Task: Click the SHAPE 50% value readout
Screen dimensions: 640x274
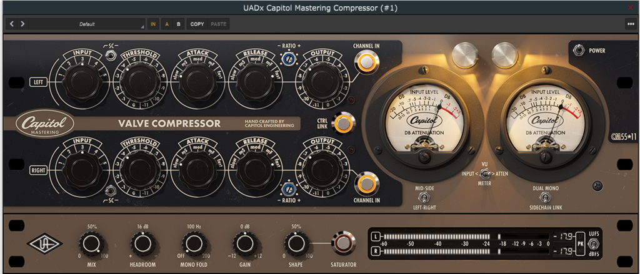Action: (x=296, y=227)
